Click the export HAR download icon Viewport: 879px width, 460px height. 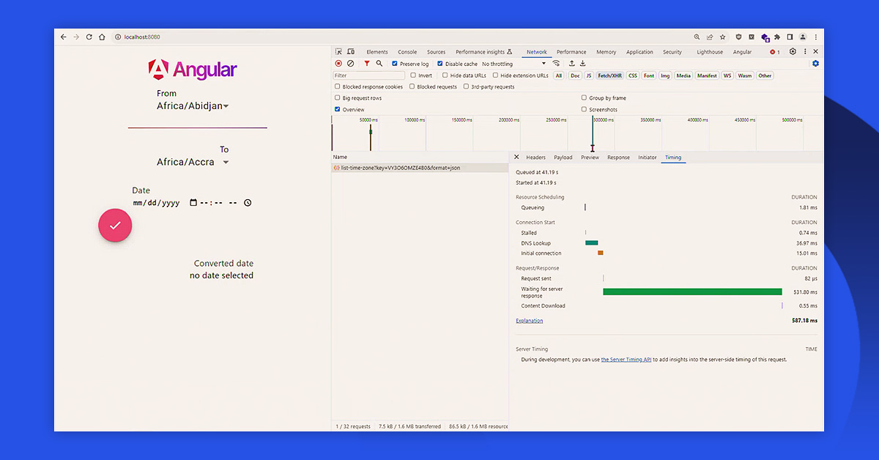click(x=583, y=64)
